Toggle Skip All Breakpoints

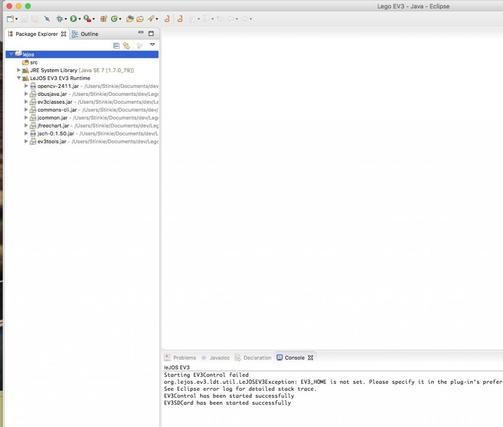(47, 19)
